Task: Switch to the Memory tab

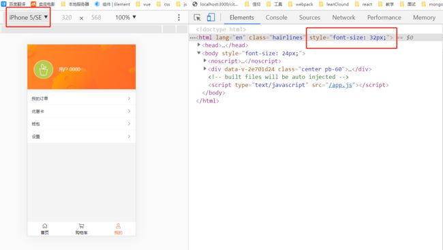Action: (x=424, y=18)
